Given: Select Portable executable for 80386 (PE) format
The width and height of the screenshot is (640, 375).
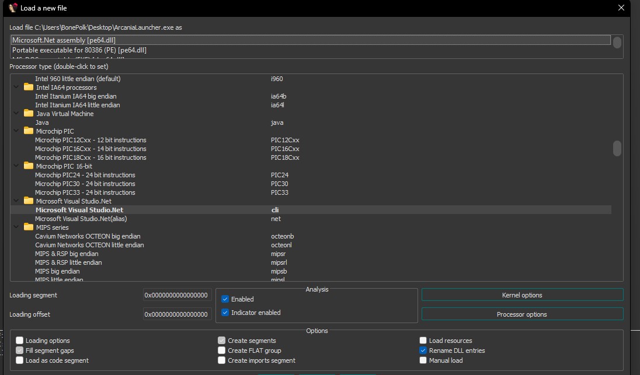Looking at the screenshot, I should [x=311, y=50].
